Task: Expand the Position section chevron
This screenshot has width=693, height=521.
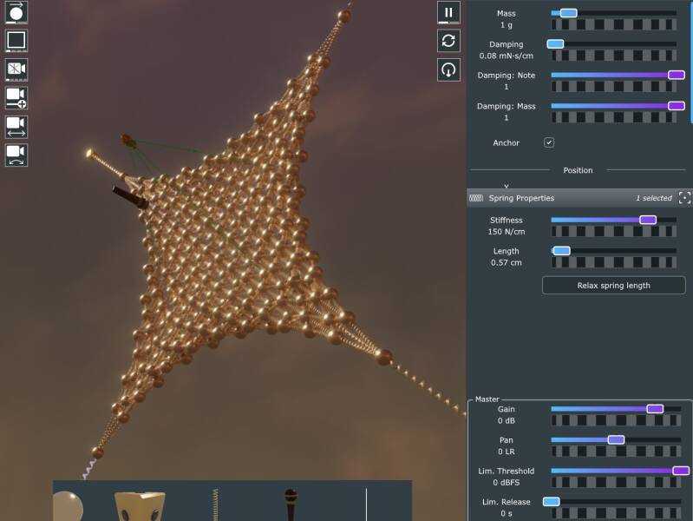Action: tap(506, 186)
